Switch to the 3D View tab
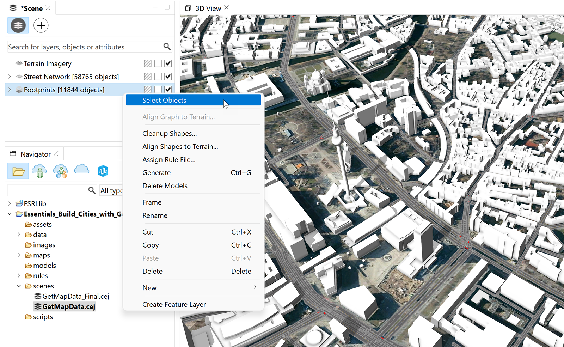 click(x=209, y=8)
